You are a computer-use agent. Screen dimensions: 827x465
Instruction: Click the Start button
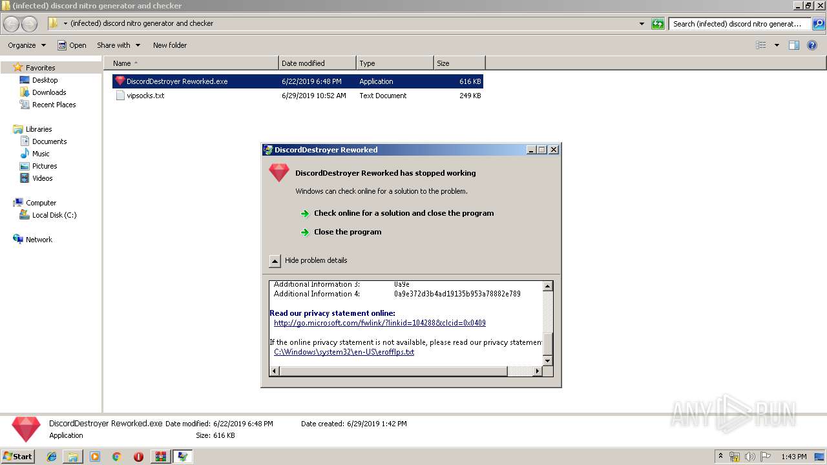click(x=18, y=457)
